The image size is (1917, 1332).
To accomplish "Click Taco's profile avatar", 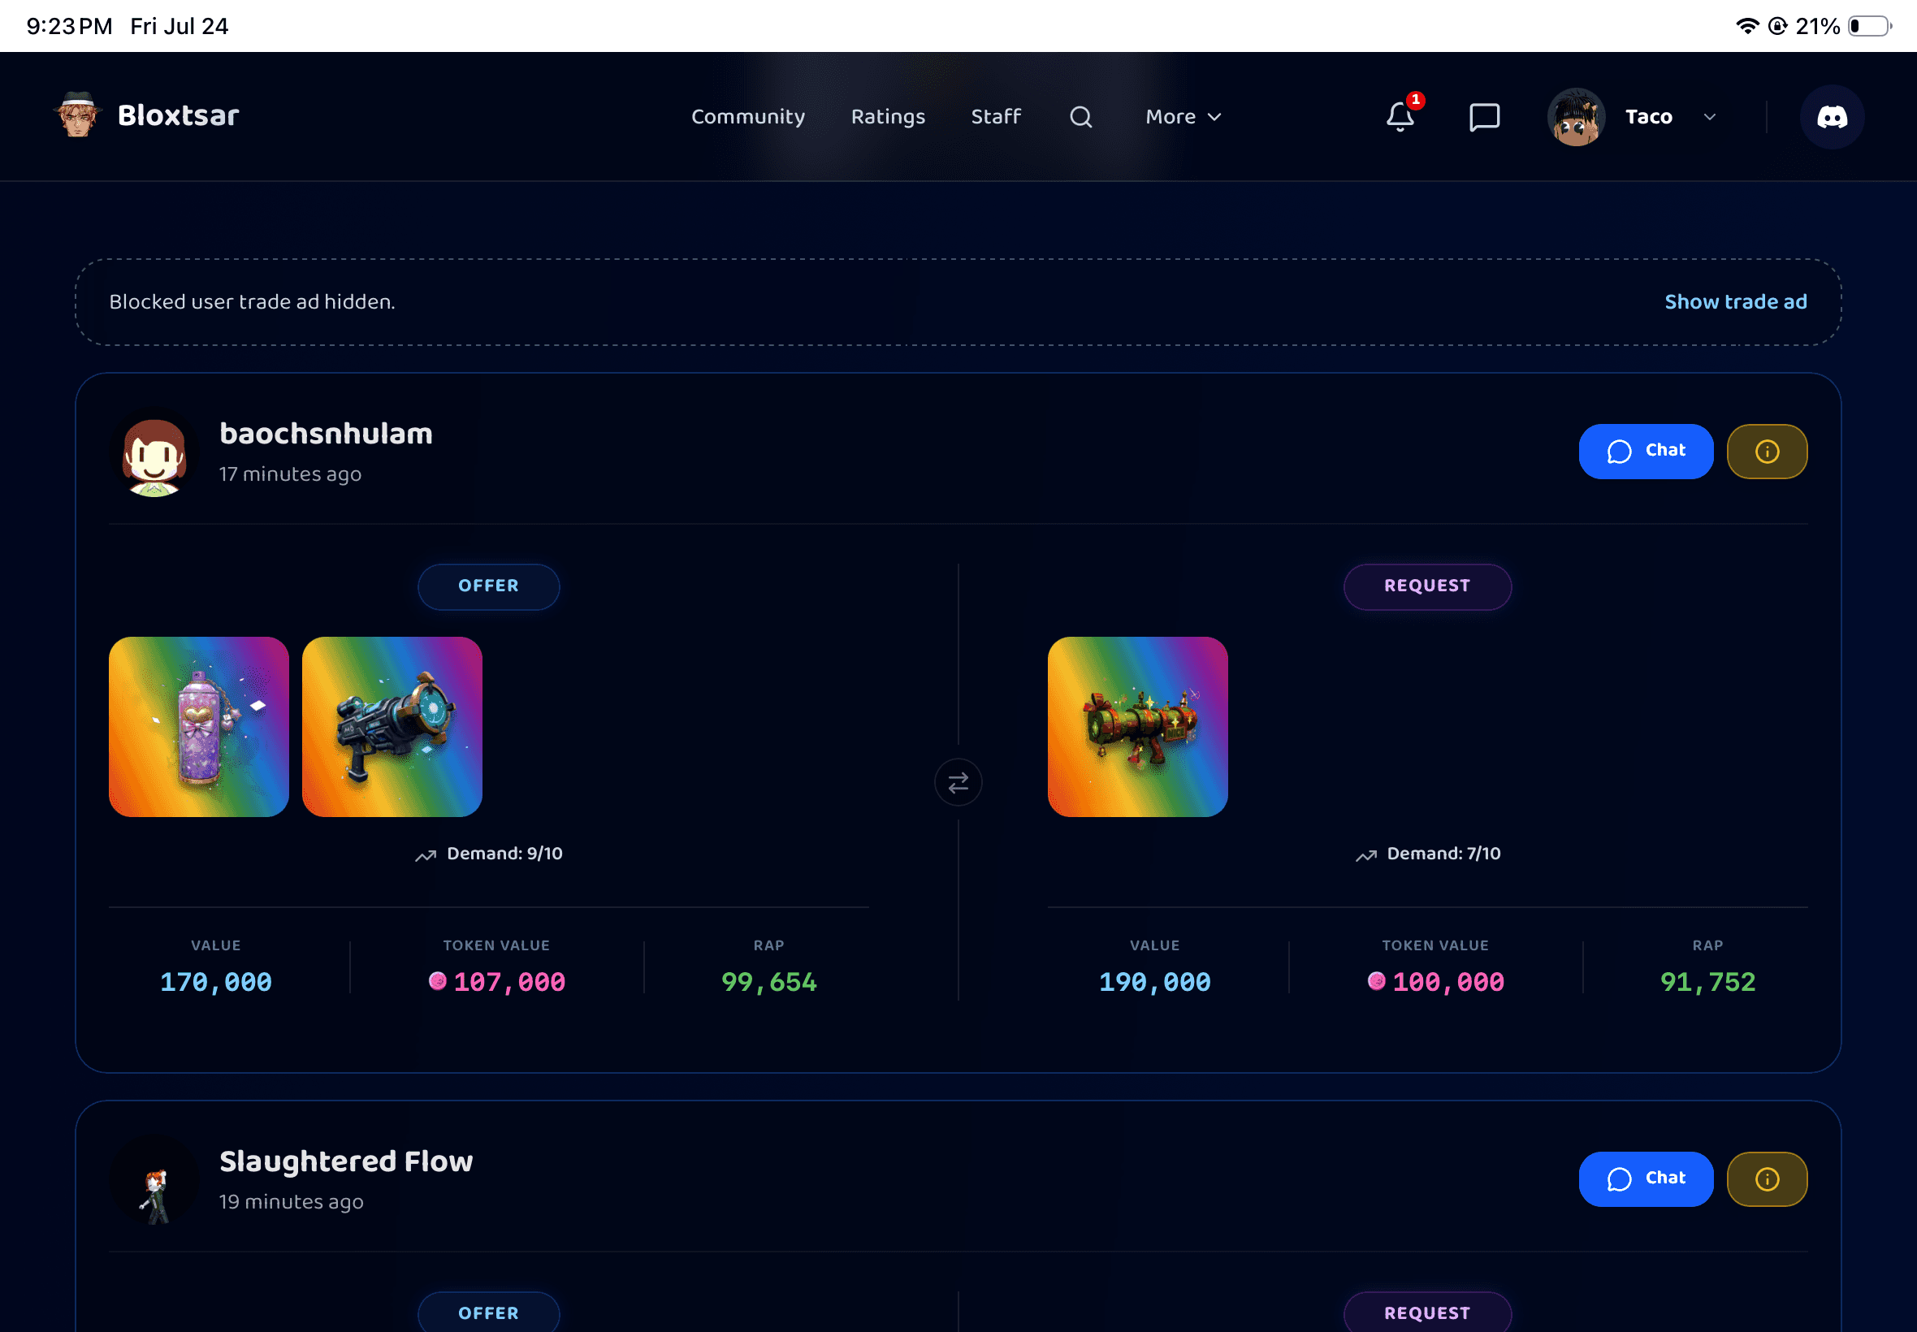I will coord(1576,117).
